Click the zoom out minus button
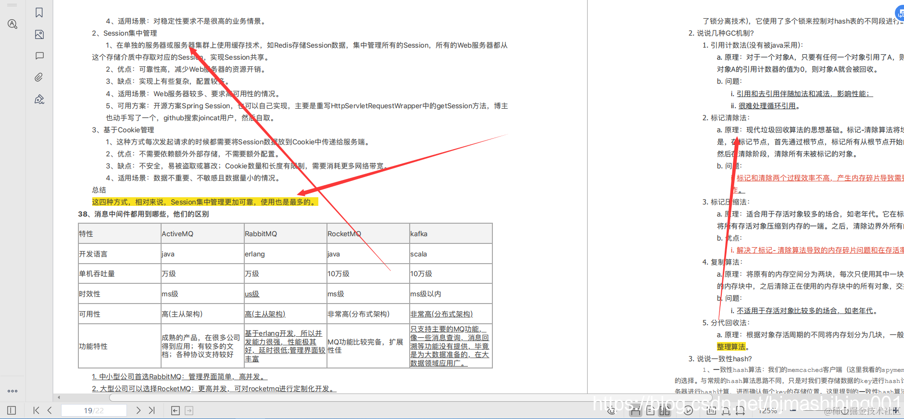The width and height of the screenshot is (904, 419). pos(793,410)
